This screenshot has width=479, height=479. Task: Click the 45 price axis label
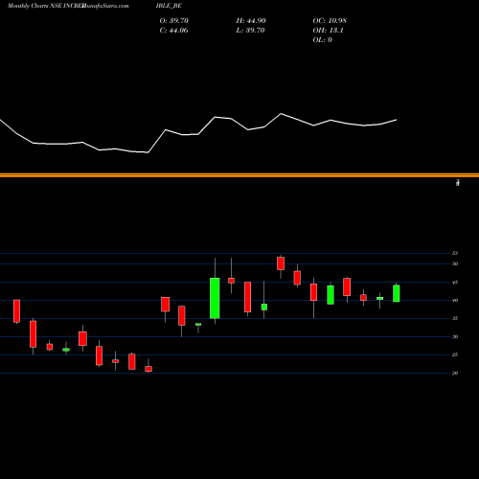(x=455, y=283)
